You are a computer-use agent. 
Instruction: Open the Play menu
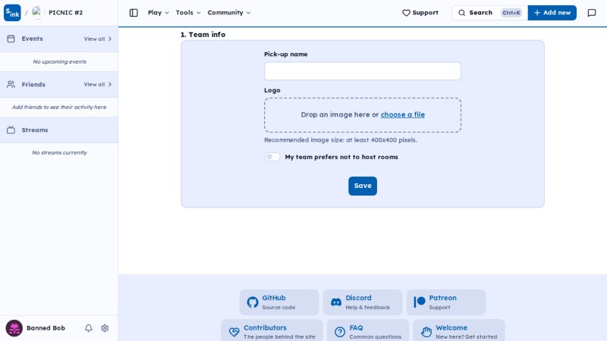[159, 13]
